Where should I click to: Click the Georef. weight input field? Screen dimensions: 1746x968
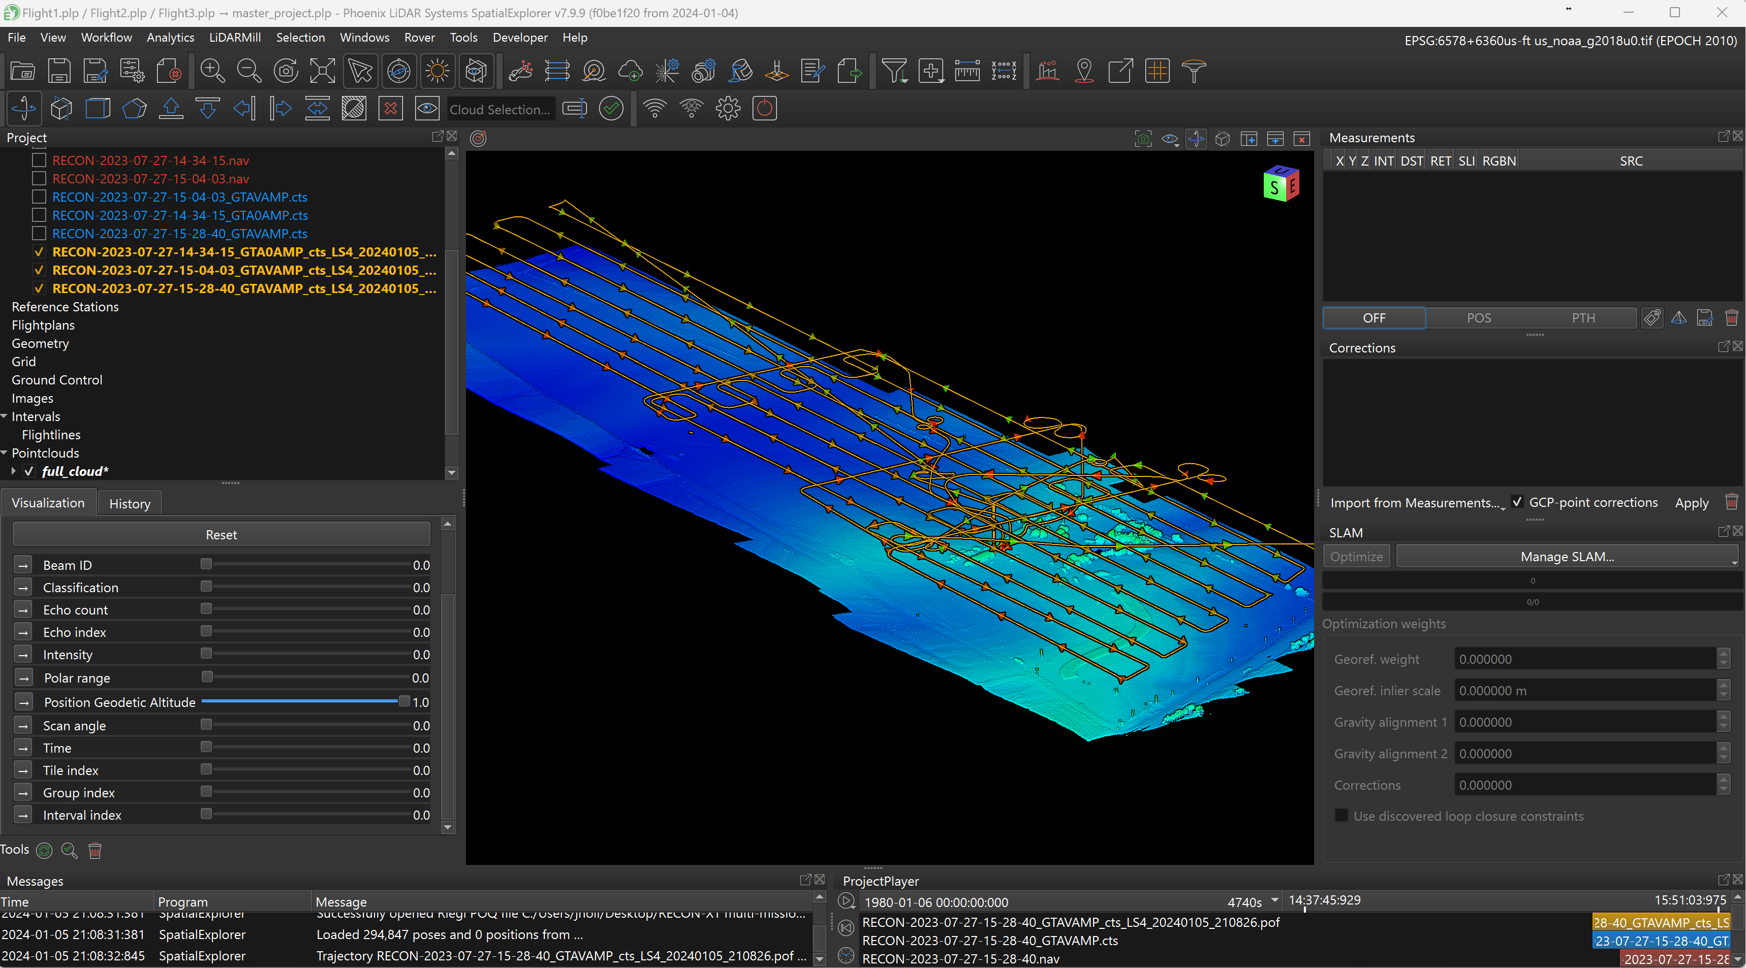(1584, 659)
